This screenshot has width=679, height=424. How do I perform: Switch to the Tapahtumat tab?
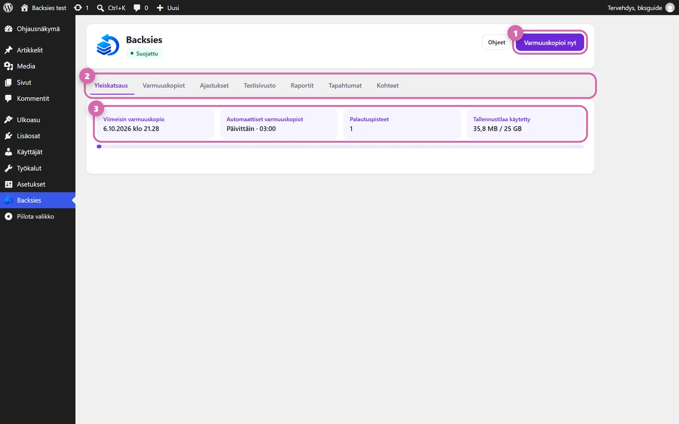click(x=345, y=86)
